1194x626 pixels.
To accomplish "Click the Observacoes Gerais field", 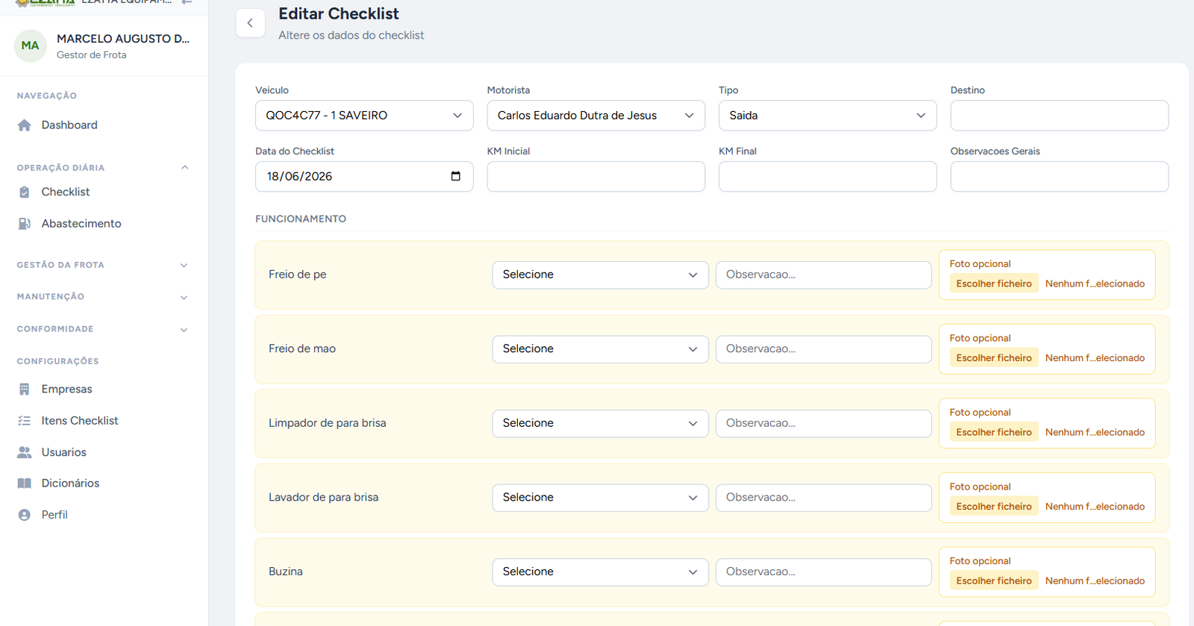I will [x=1060, y=177].
